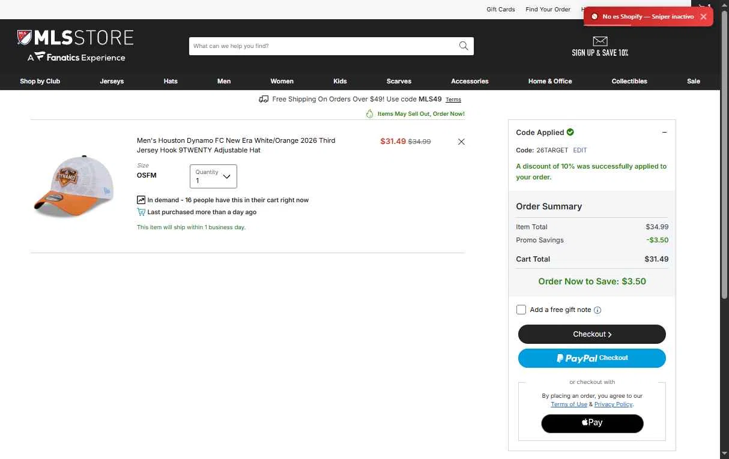The image size is (729, 459).
Task: Pay with PayPal Checkout button
Action: [592, 358]
